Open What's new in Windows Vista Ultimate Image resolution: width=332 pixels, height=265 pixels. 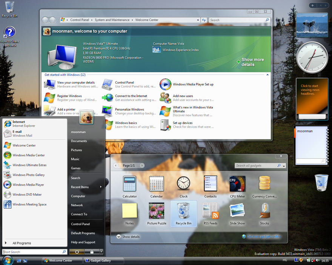186,111
